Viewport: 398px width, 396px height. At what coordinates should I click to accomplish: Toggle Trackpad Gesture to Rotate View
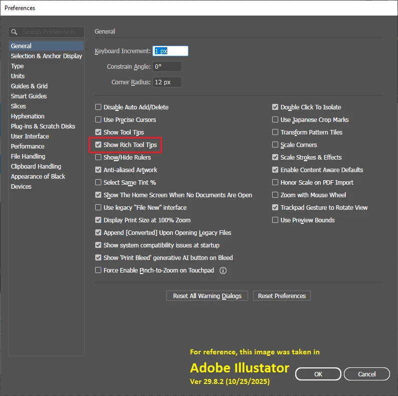click(275, 207)
